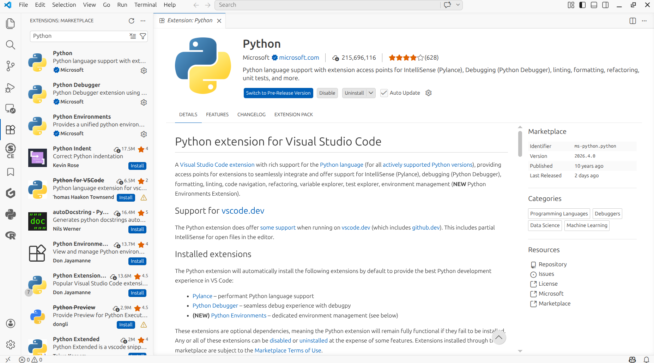Go back with the navigation arrow
Viewport: 654px width, 363px height.
(x=196, y=5)
